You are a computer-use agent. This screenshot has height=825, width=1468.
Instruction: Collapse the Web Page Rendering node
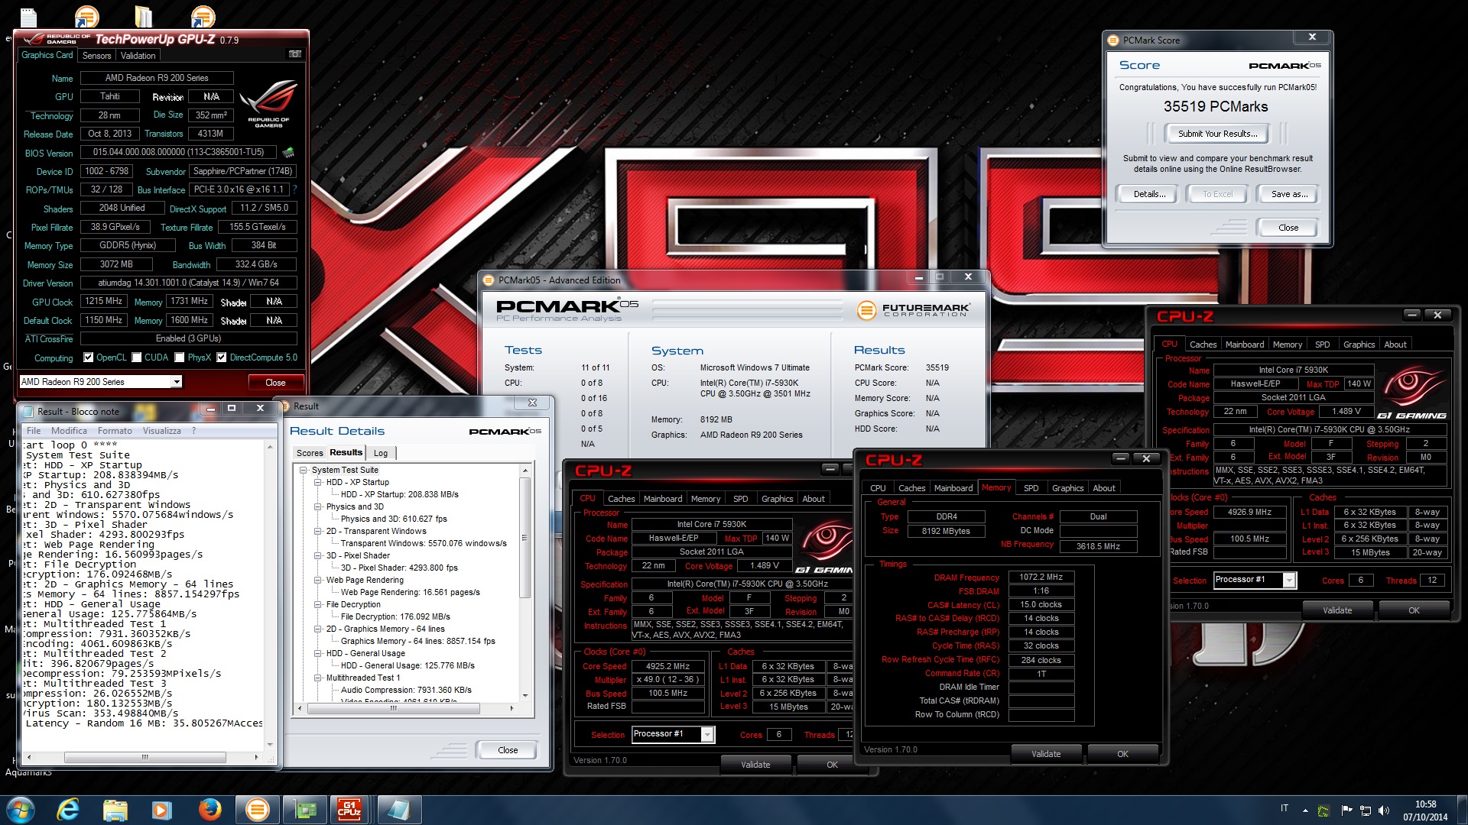click(x=318, y=581)
